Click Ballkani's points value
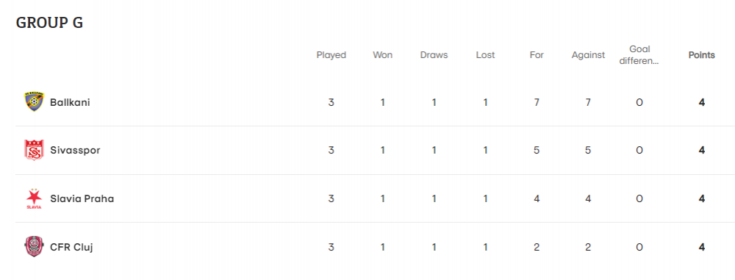The image size is (735, 280). point(702,103)
